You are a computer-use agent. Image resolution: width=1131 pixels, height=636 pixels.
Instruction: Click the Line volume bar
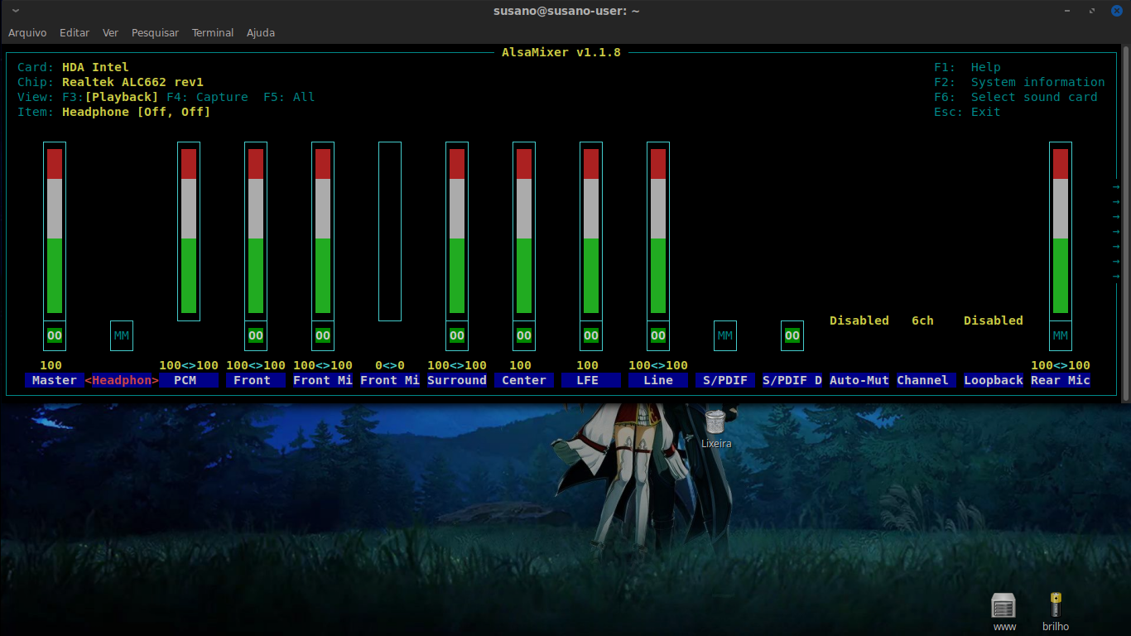click(658, 231)
